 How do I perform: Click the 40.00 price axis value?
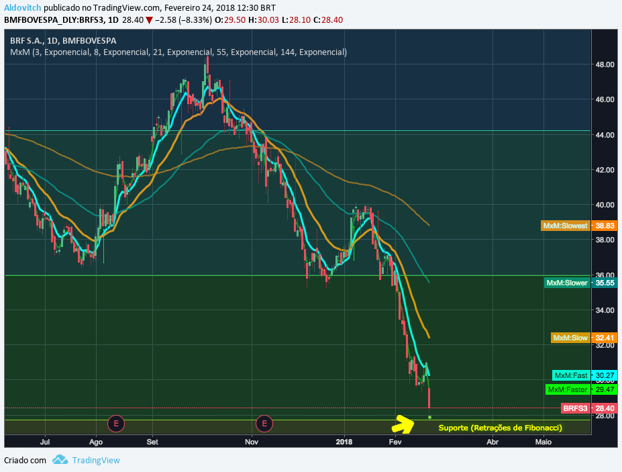tap(605, 205)
